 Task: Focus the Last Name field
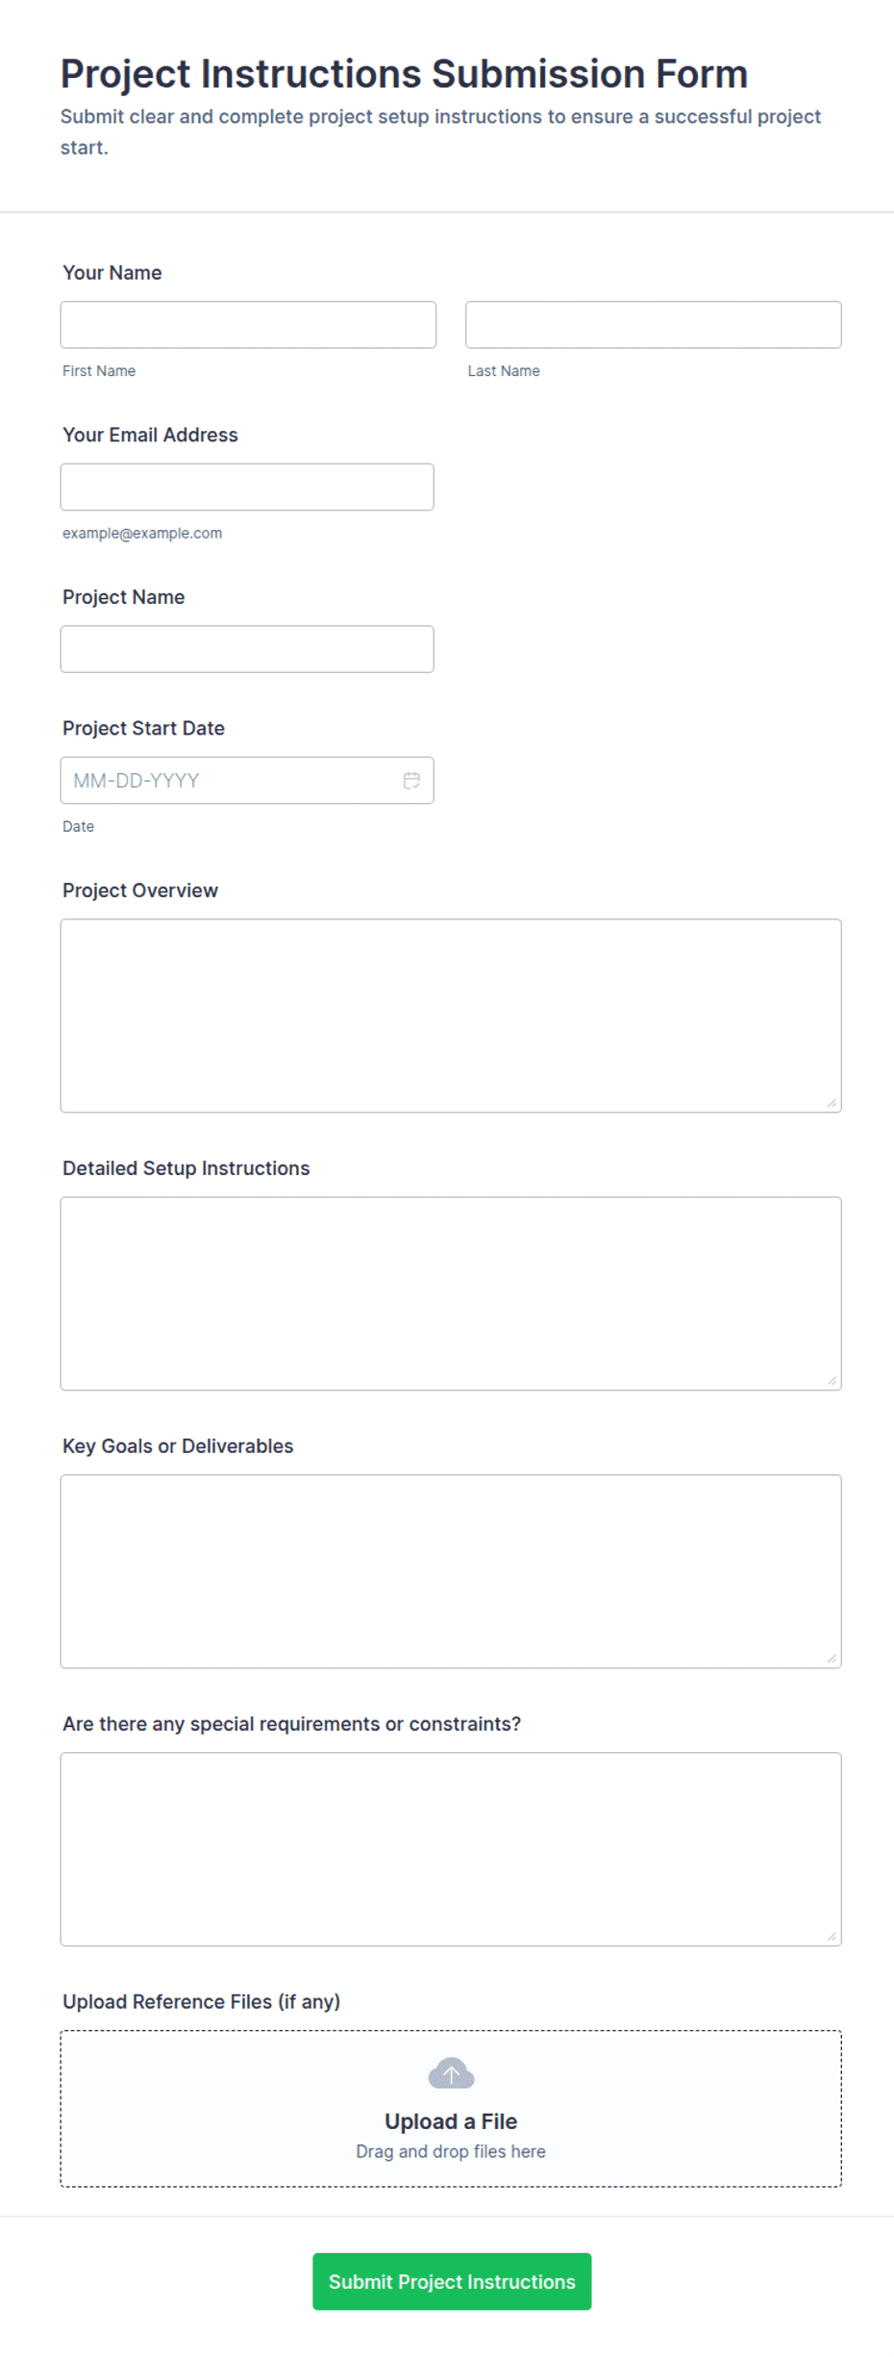pyautogui.click(x=654, y=325)
